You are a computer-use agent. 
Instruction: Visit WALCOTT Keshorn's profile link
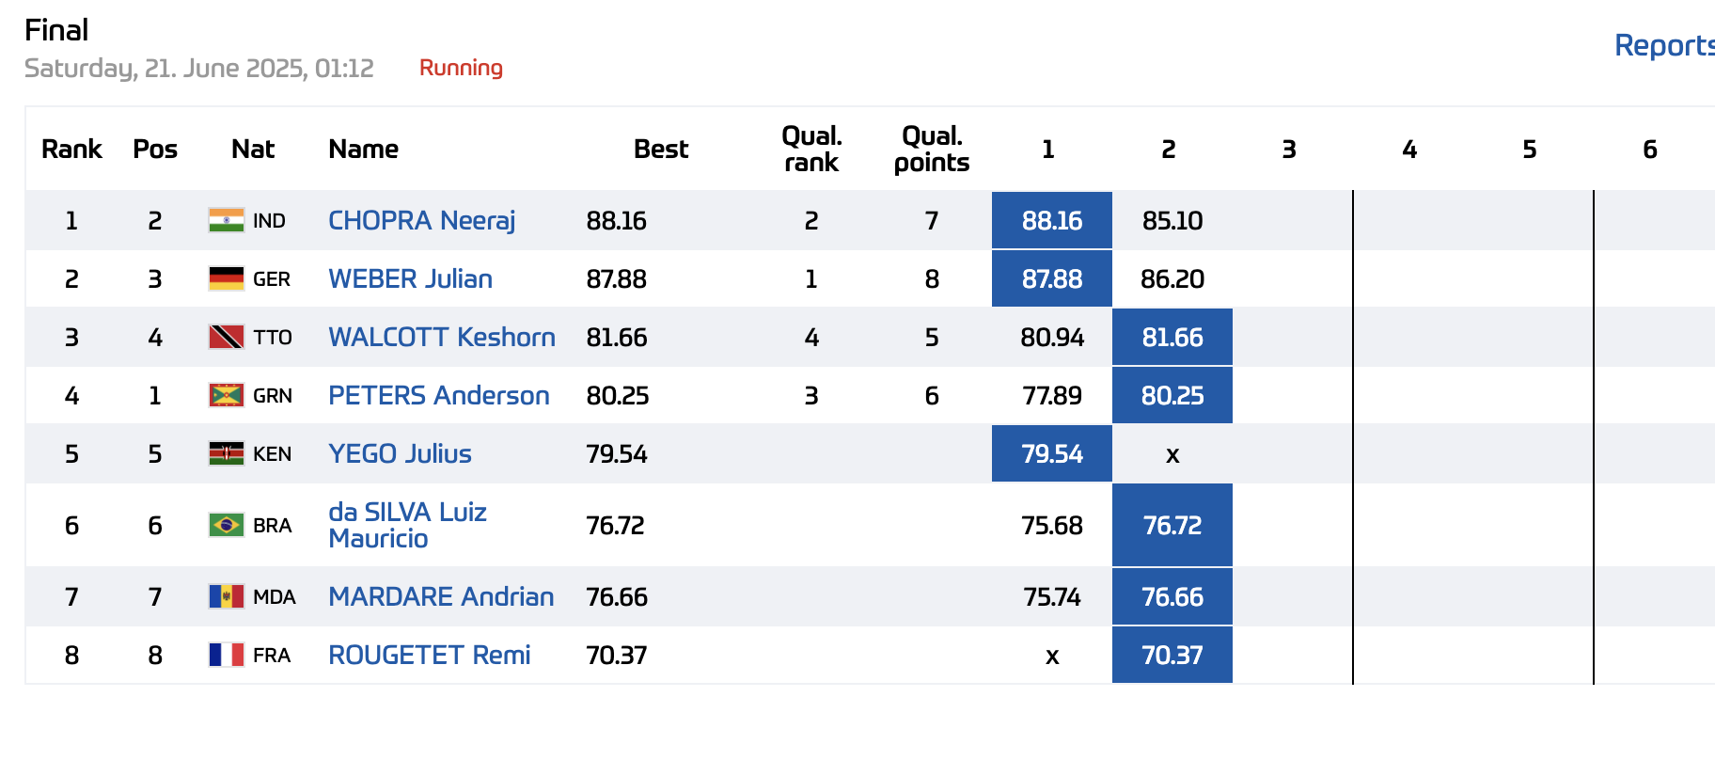pyautogui.click(x=441, y=337)
